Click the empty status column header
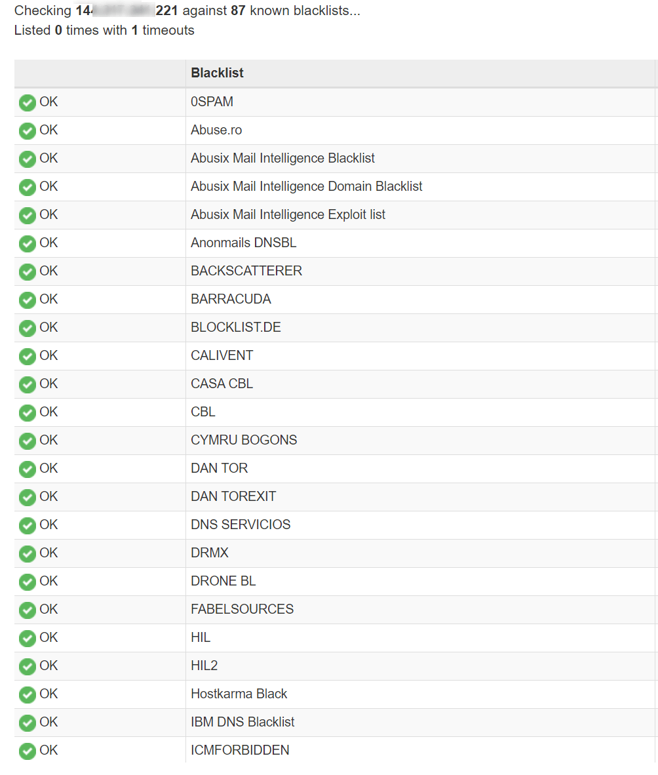The width and height of the screenshot is (658, 775). (100, 73)
